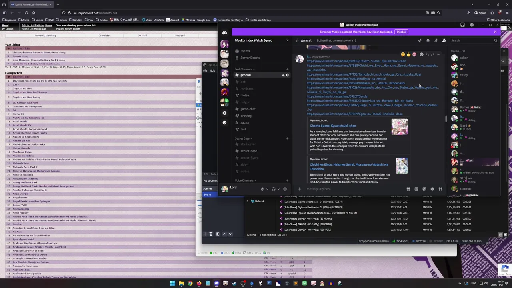Open more options on hovered message
Screen dimensions: 512x288
tap(438, 54)
